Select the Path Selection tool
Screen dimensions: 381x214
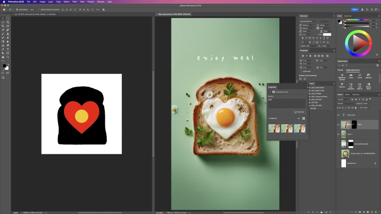(3, 53)
